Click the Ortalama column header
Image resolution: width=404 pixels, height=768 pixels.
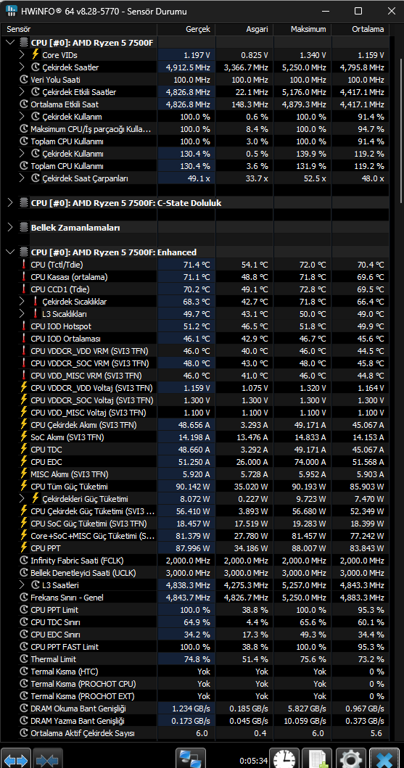(x=360, y=30)
